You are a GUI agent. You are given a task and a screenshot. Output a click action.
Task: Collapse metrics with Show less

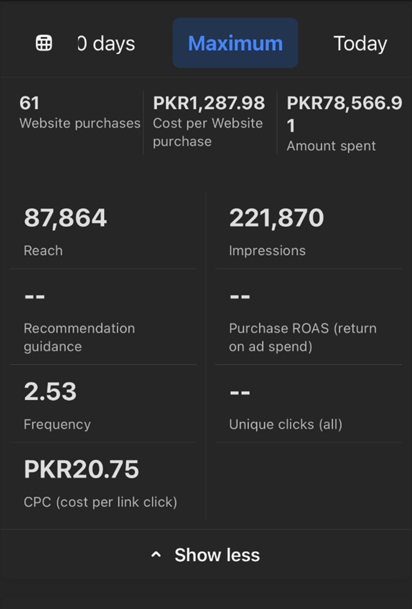click(217, 555)
